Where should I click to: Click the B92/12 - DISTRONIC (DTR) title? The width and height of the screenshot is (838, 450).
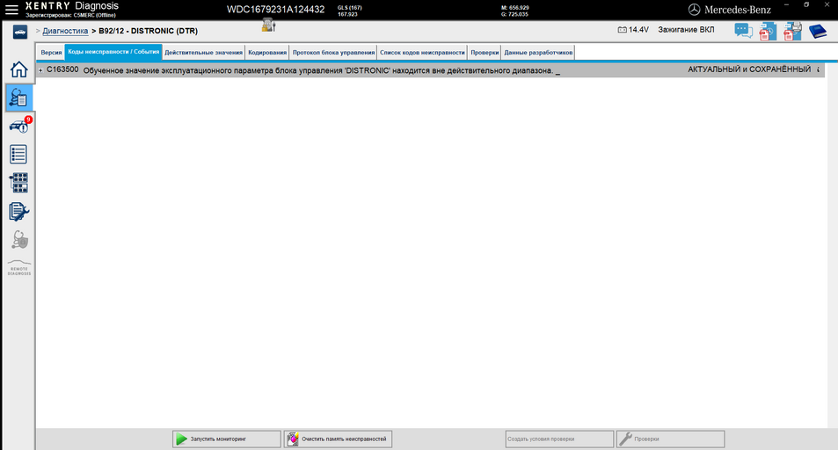148,31
